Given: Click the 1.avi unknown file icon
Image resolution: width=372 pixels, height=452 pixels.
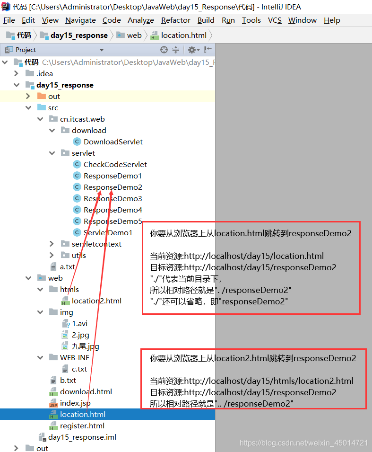Looking at the screenshot, I should (66, 324).
